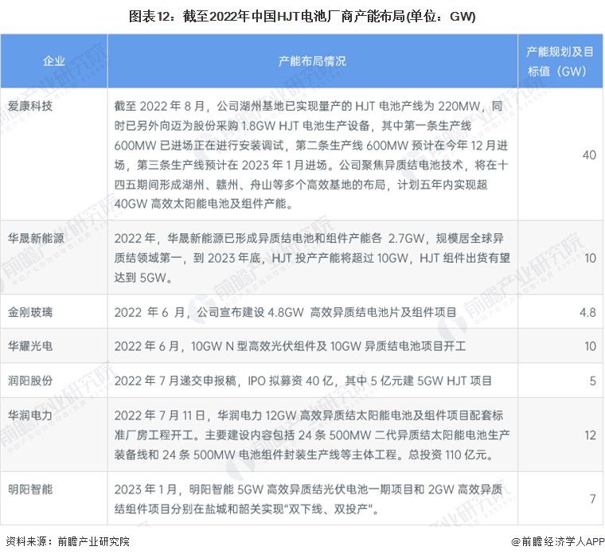Click the capacity value 10 for 华耀光电
Viewport: 605px width, 558px height.
click(x=591, y=346)
